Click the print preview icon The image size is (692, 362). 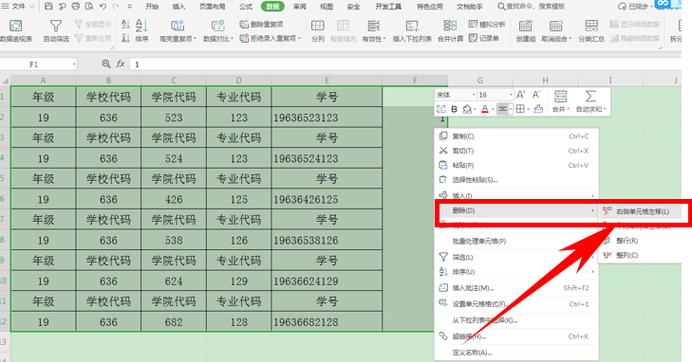(89, 7)
